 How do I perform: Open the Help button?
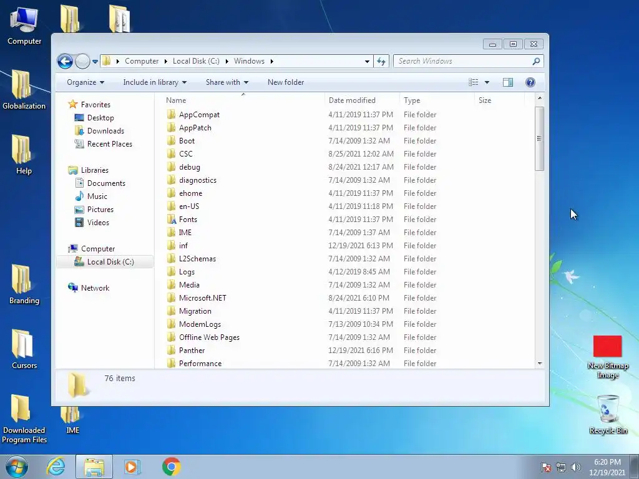point(530,82)
